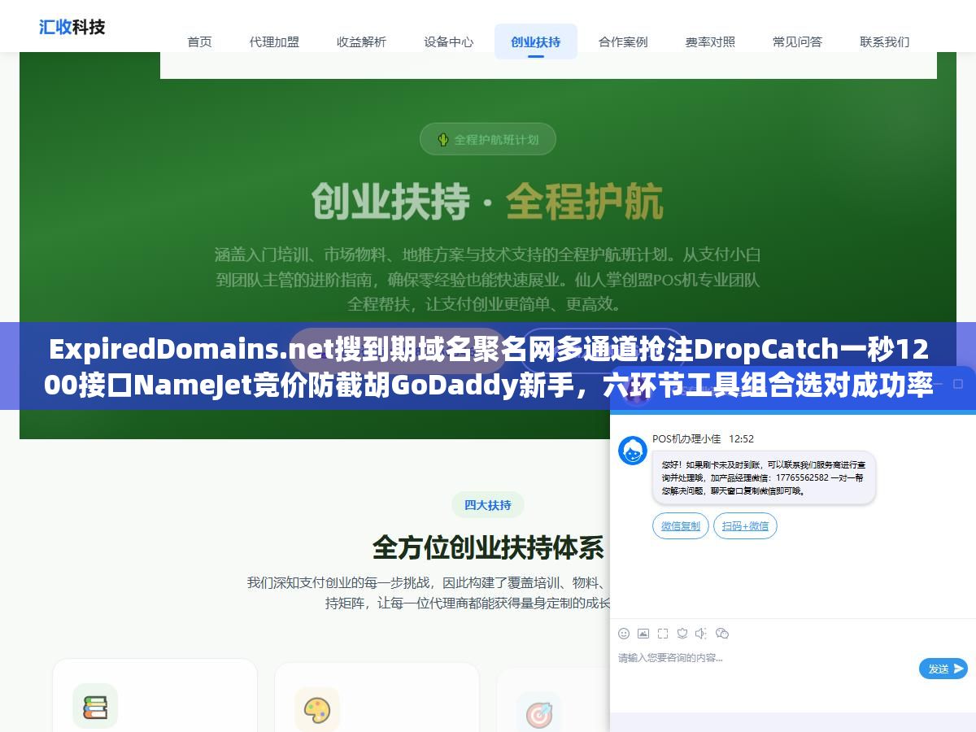Open the 常见问答 nav item
The image size is (976, 732).
(x=797, y=41)
